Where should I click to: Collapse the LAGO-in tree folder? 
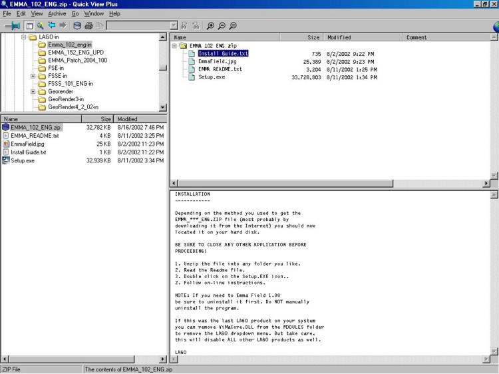point(23,37)
